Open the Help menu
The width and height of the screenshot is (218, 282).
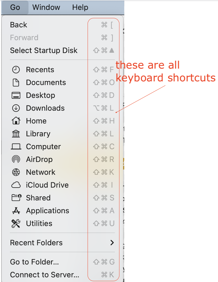click(80, 7)
